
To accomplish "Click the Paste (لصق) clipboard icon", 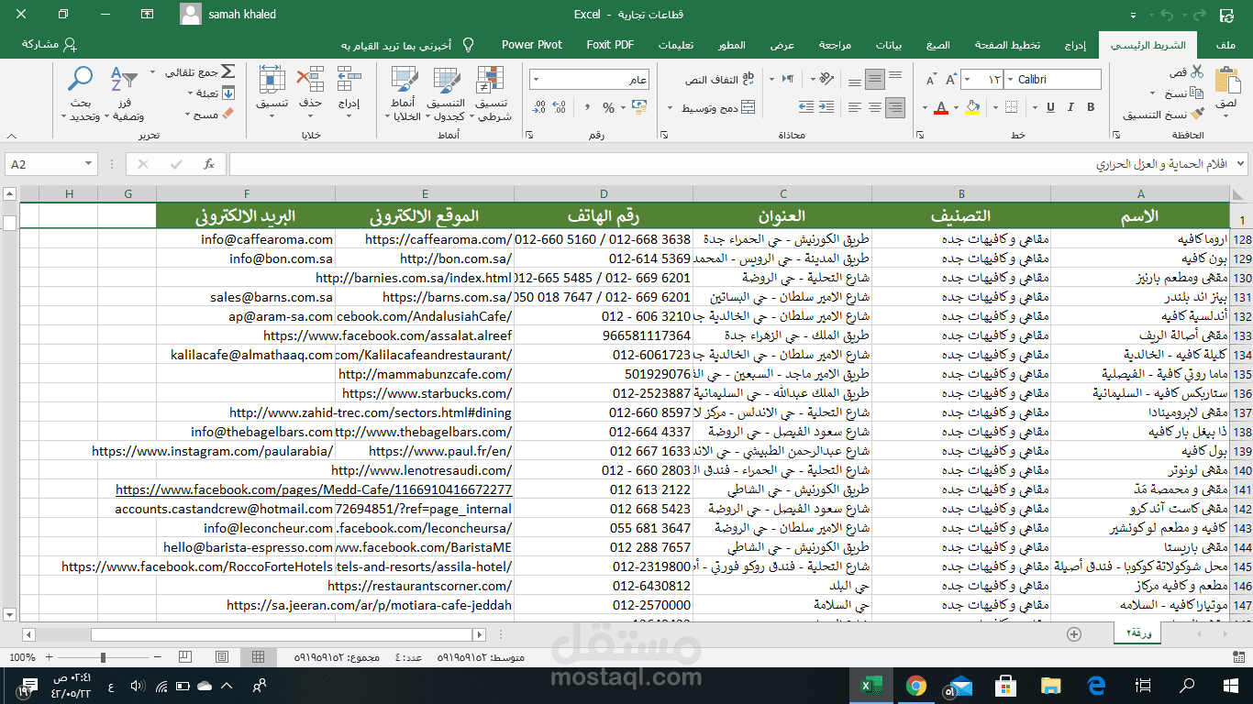I will pyautogui.click(x=1226, y=81).
